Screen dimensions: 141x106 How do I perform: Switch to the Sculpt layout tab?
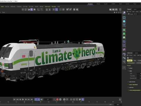click(x=106, y=4)
